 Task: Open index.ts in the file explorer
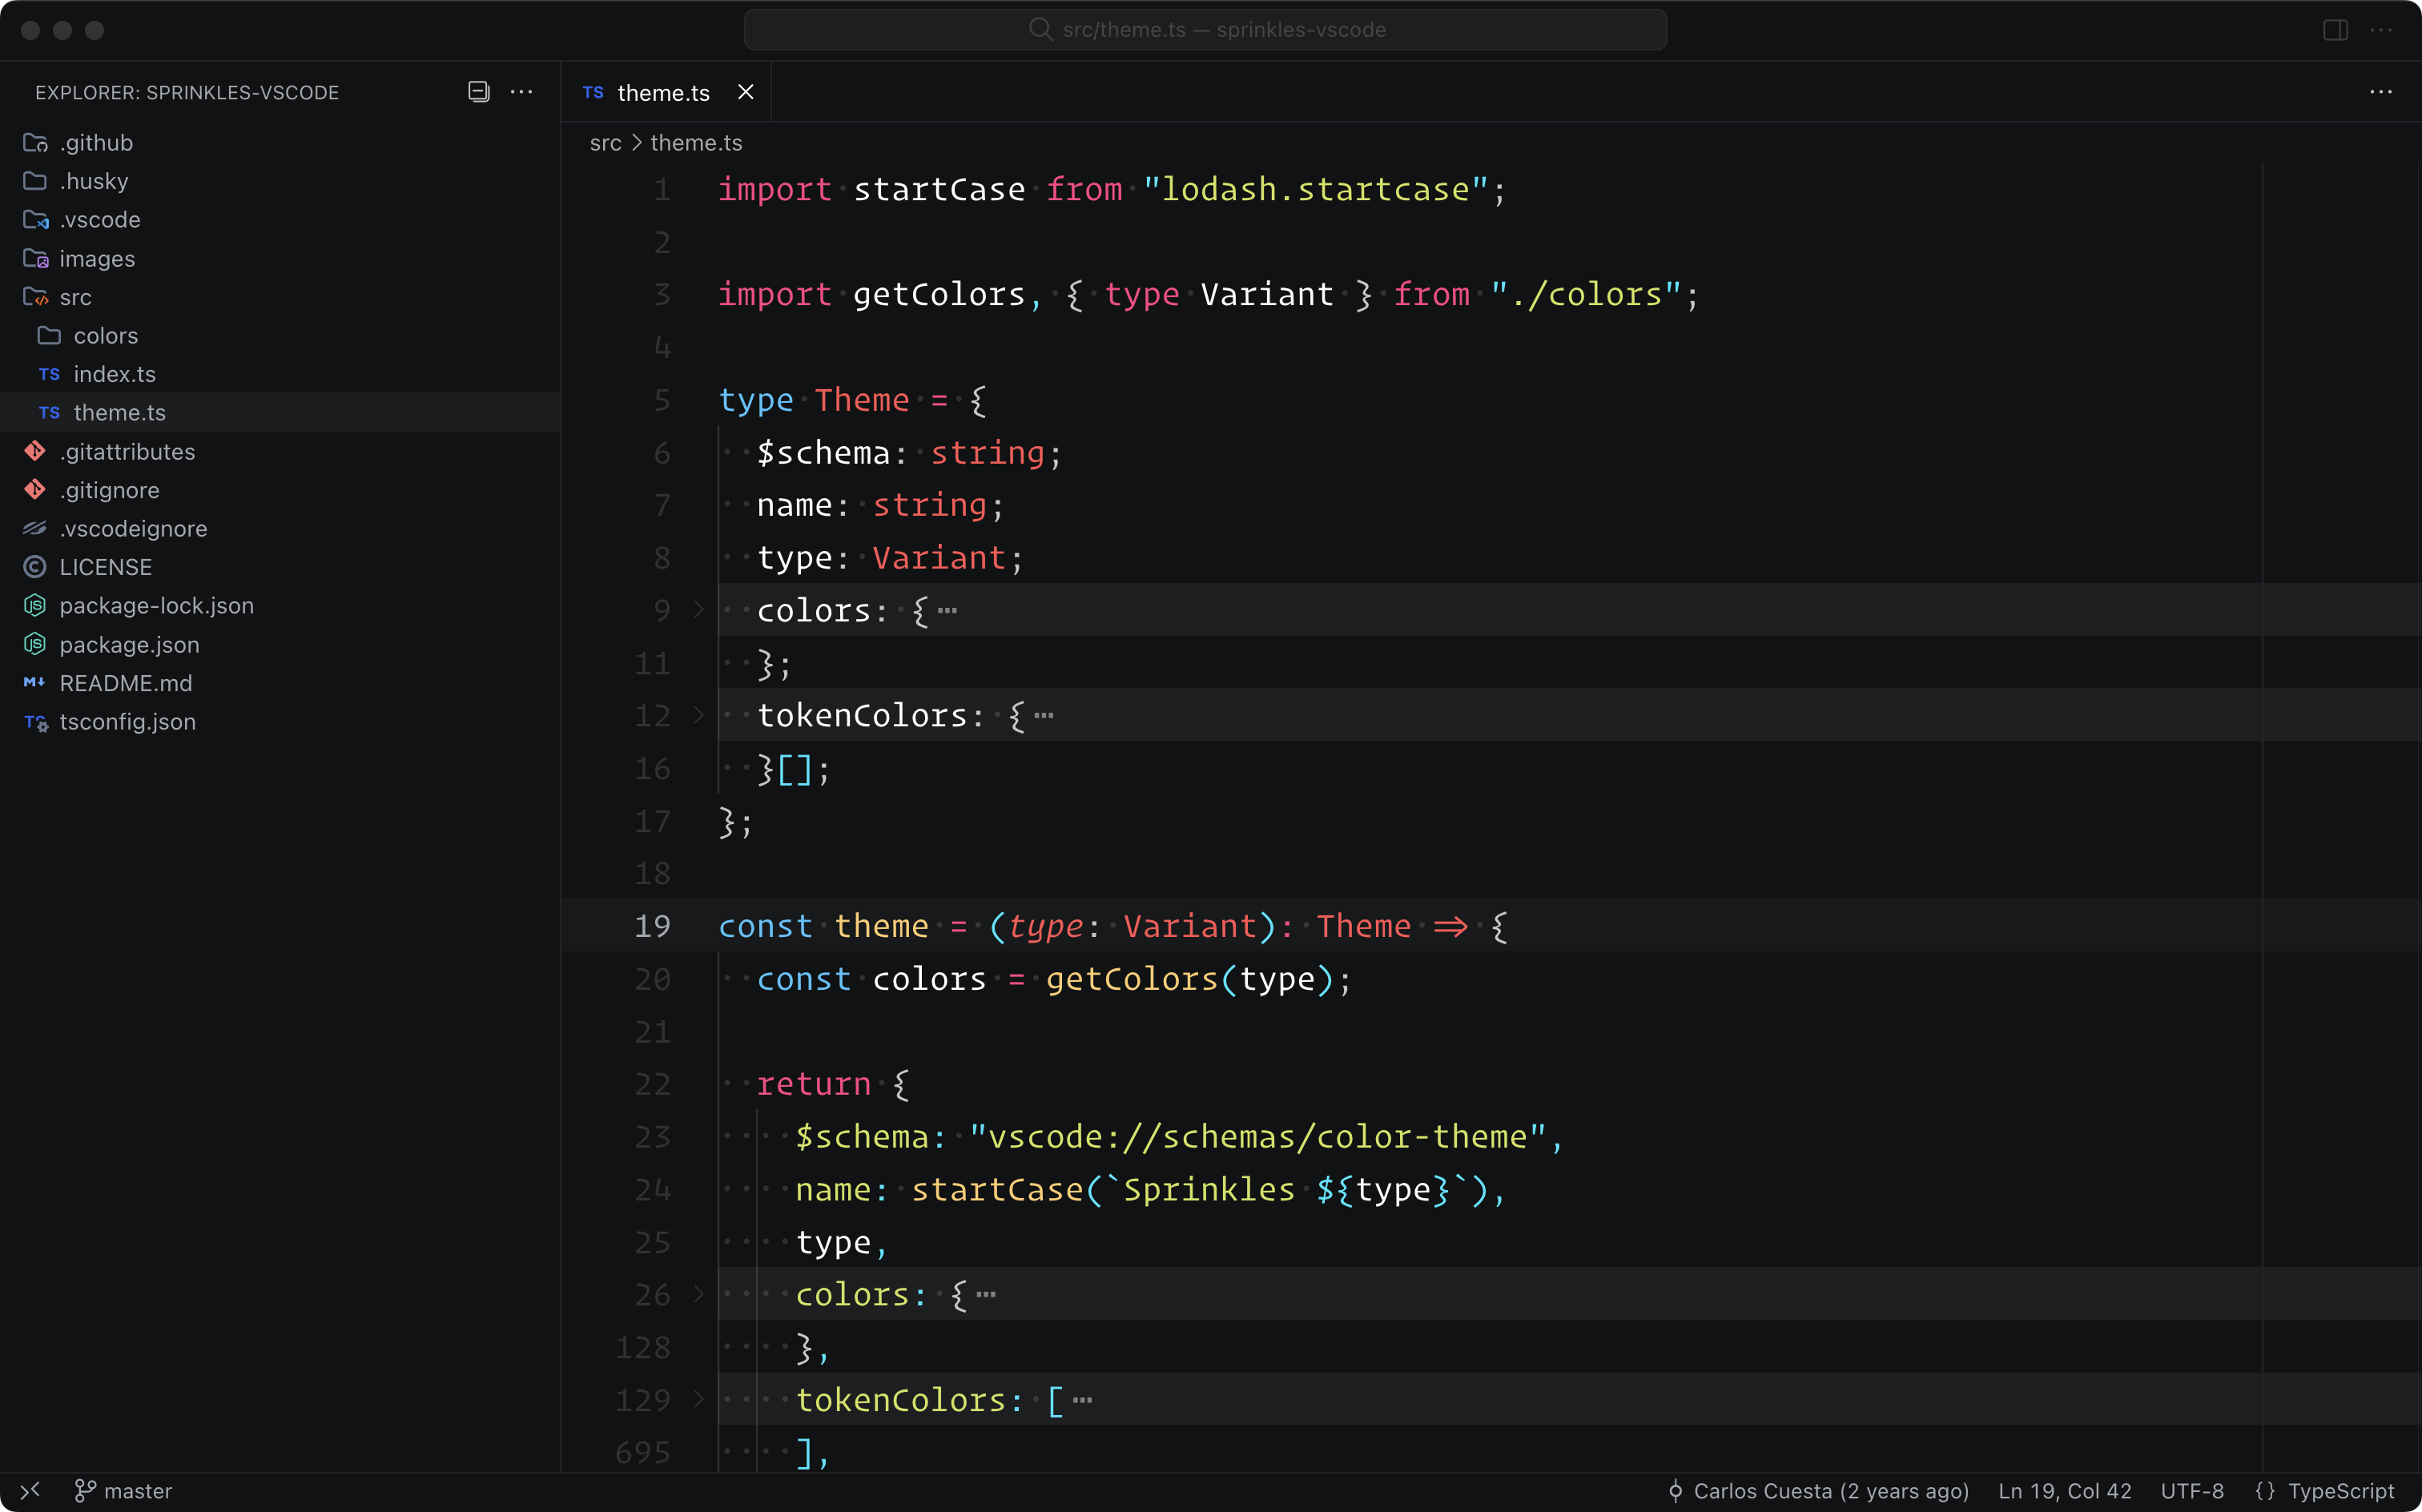[x=114, y=374]
